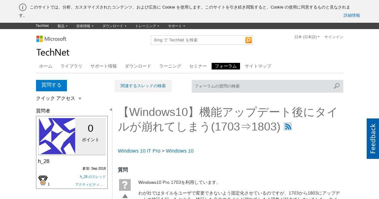The height and width of the screenshot is (199, 379).
Task: Click the 参加: Sep 2018 text
Action: tap(94, 168)
